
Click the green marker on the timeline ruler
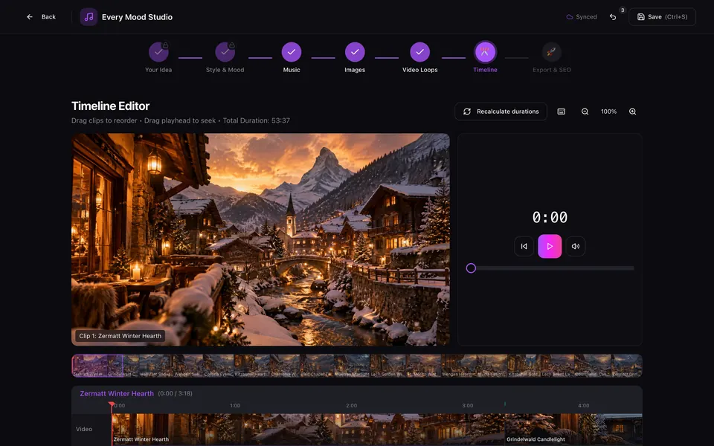[x=505, y=404]
